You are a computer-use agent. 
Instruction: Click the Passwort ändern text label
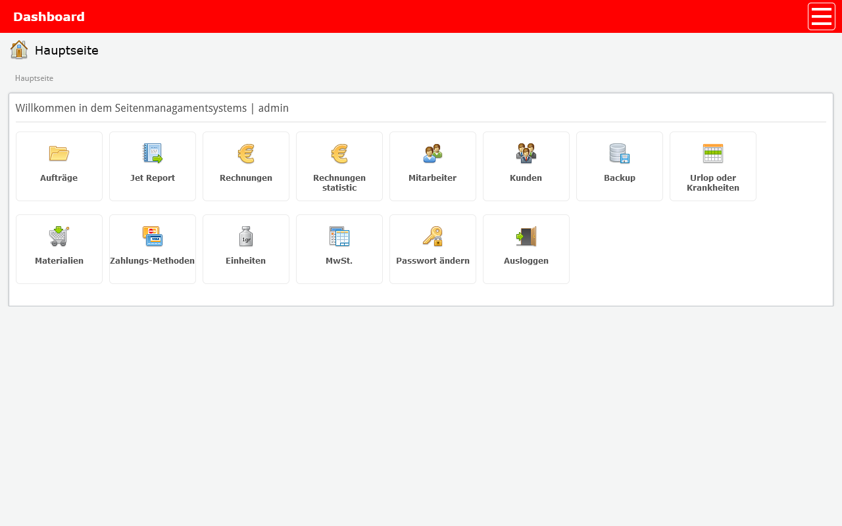coord(433,261)
